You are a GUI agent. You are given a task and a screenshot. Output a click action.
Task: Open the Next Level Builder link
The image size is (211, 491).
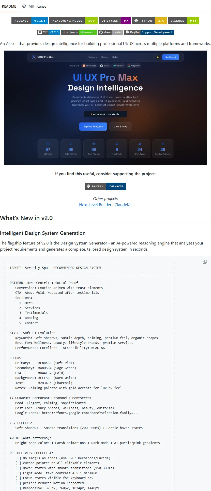95,205
